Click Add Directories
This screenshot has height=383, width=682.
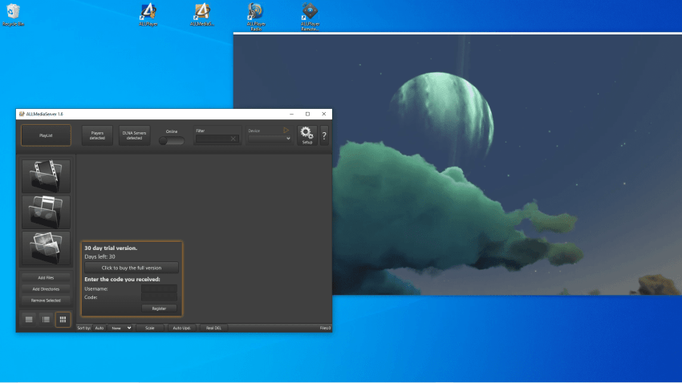(46, 289)
